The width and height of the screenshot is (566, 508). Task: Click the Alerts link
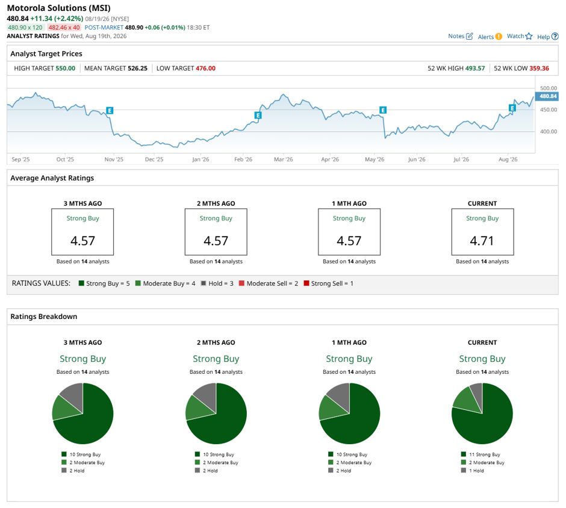pos(485,37)
